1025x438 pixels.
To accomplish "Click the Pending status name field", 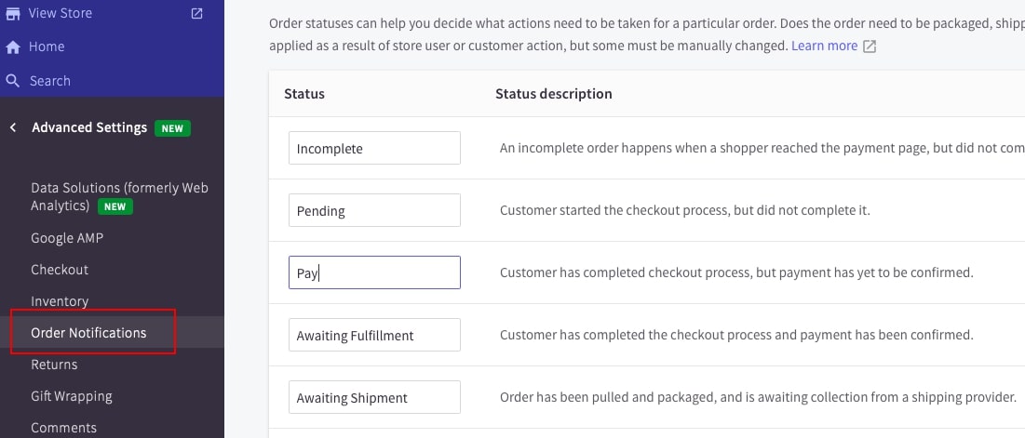I will (x=374, y=210).
